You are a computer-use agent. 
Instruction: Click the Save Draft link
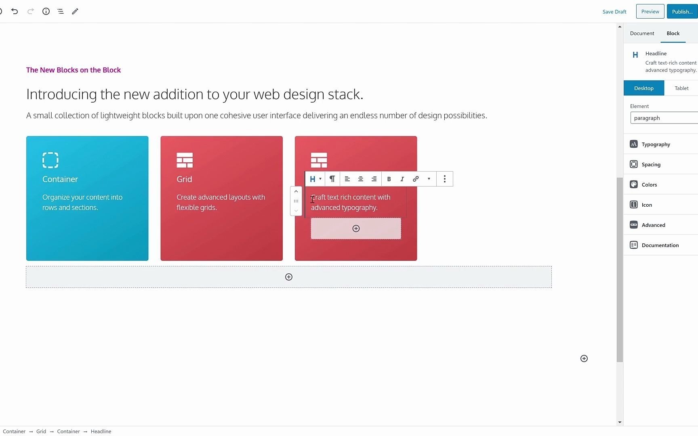(x=614, y=12)
